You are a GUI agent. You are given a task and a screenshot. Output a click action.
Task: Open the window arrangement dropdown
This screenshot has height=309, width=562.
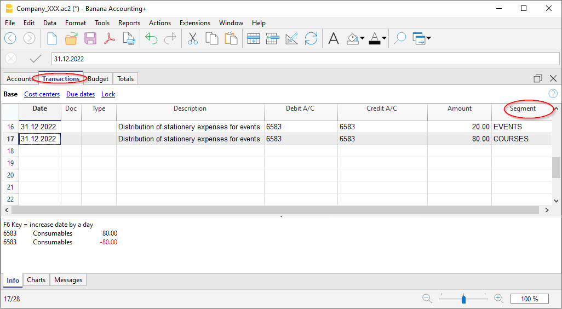[428, 38]
